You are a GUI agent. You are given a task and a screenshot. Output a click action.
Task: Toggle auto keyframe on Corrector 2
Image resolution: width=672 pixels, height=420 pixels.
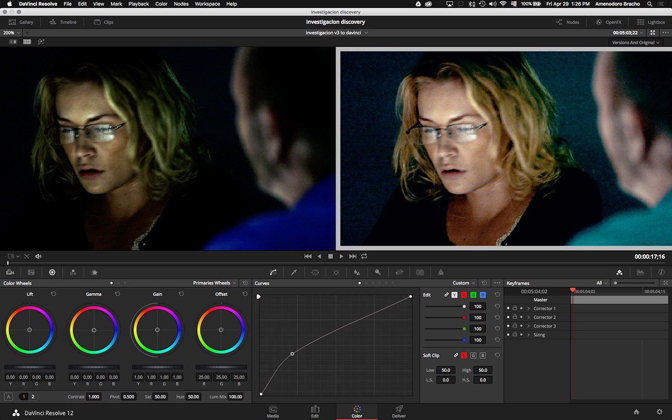(x=521, y=318)
